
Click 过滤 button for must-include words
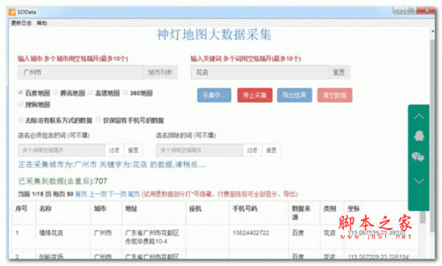click(114, 150)
